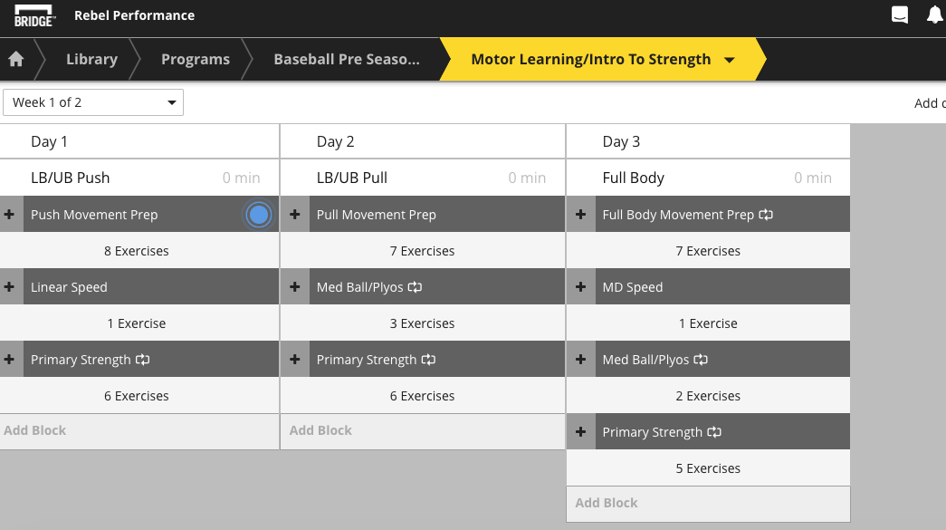Image resolution: width=946 pixels, height=530 pixels.
Task: Click the blue circle indicator on Push Movement Prep
Action: 259,215
